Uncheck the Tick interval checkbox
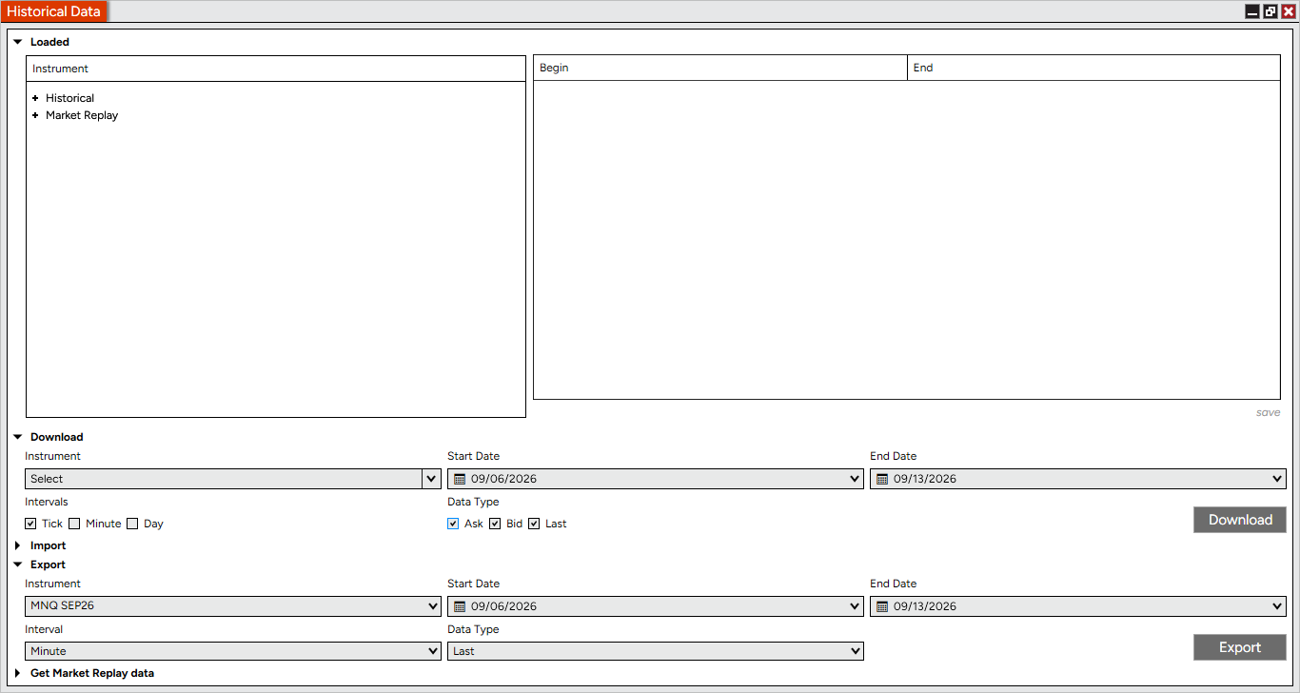Screen dimensions: 1300x693 [x=31, y=524]
